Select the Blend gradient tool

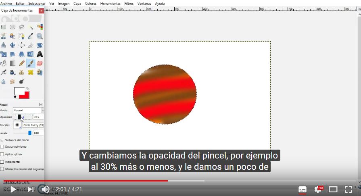click(13, 63)
